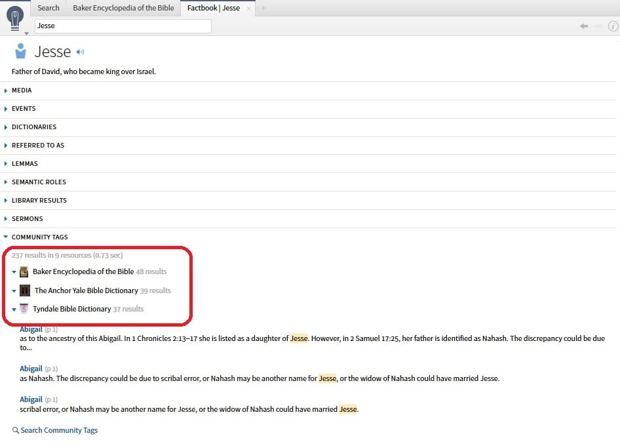Image resolution: width=620 pixels, height=442 pixels.
Task: Switch to the Search tab
Action: click(x=48, y=8)
